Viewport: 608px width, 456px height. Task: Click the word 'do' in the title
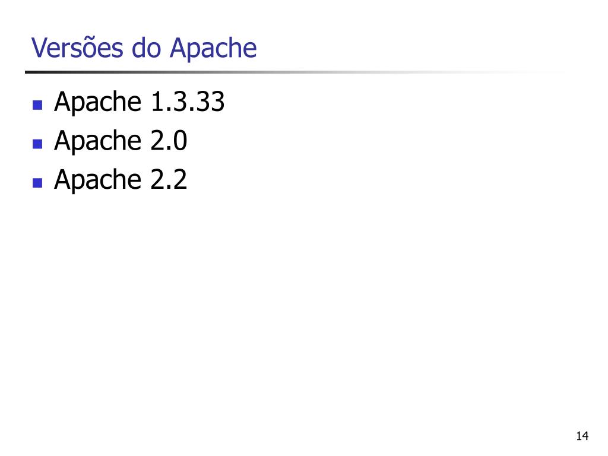coord(146,48)
